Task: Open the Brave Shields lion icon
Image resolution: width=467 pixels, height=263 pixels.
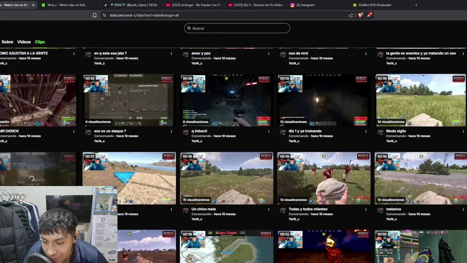Action: (360, 15)
